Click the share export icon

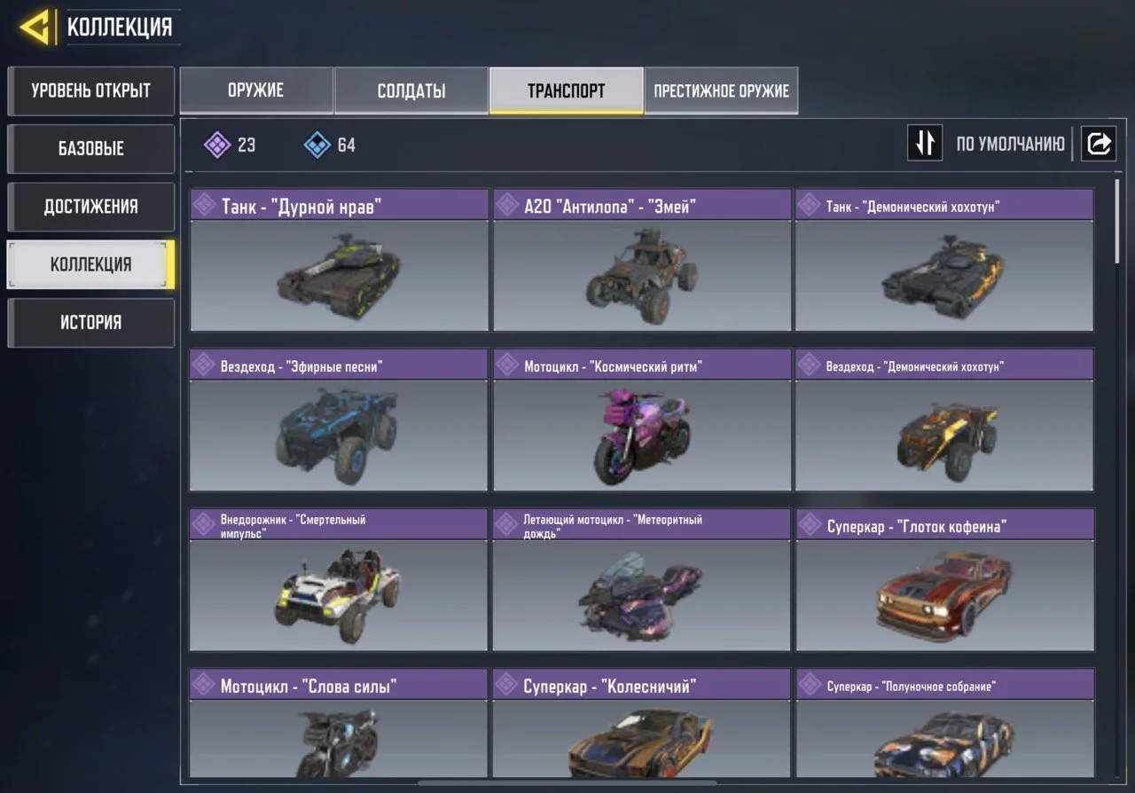tap(1099, 143)
